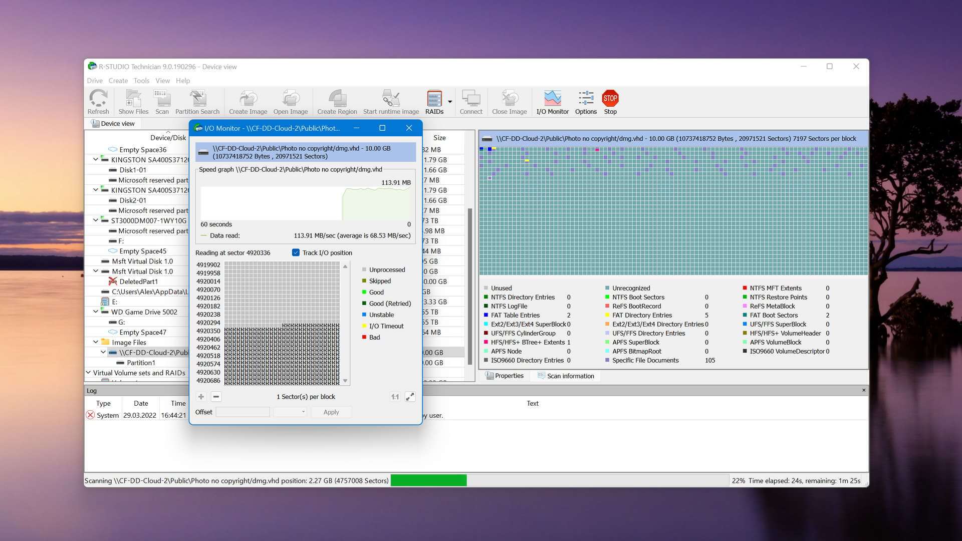Screen dimensions: 962x541
Task: Click the E: drive entry
Action: click(x=115, y=302)
